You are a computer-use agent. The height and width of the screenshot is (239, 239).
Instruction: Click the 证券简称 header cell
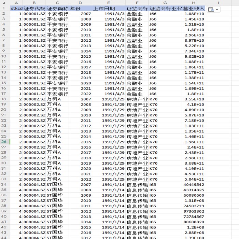57,9
